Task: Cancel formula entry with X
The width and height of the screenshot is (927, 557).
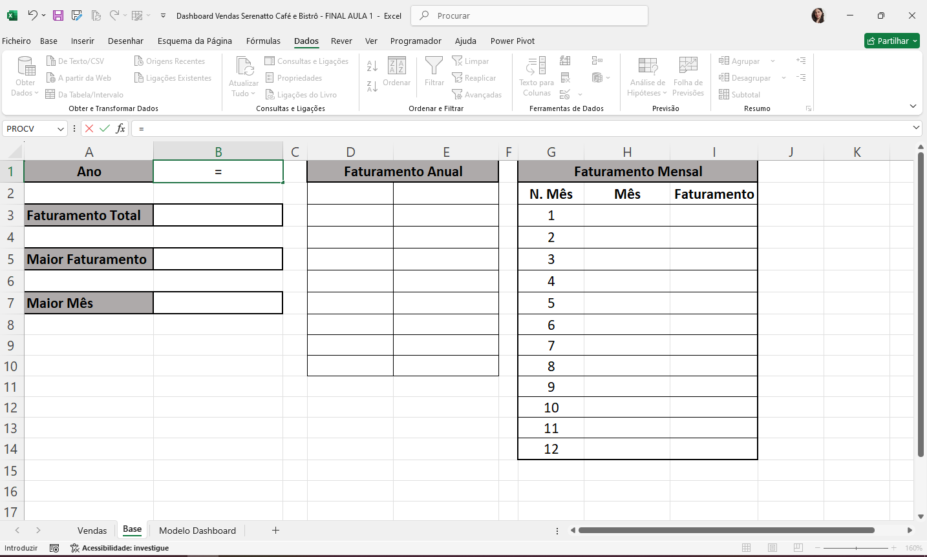Action: (x=89, y=128)
